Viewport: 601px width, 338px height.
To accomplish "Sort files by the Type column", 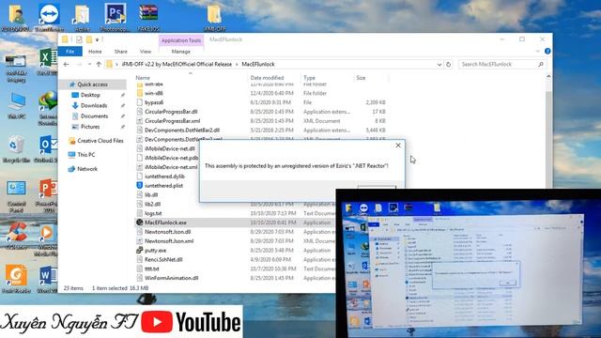I will coord(309,78).
